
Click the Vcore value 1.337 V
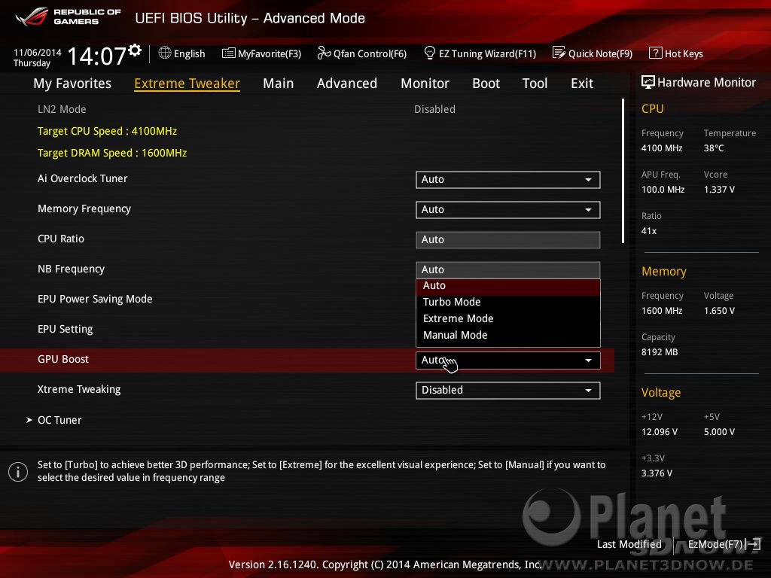[719, 189]
